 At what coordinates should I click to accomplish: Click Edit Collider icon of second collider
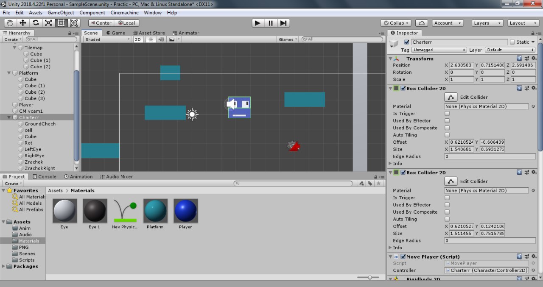click(x=451, y=181)
